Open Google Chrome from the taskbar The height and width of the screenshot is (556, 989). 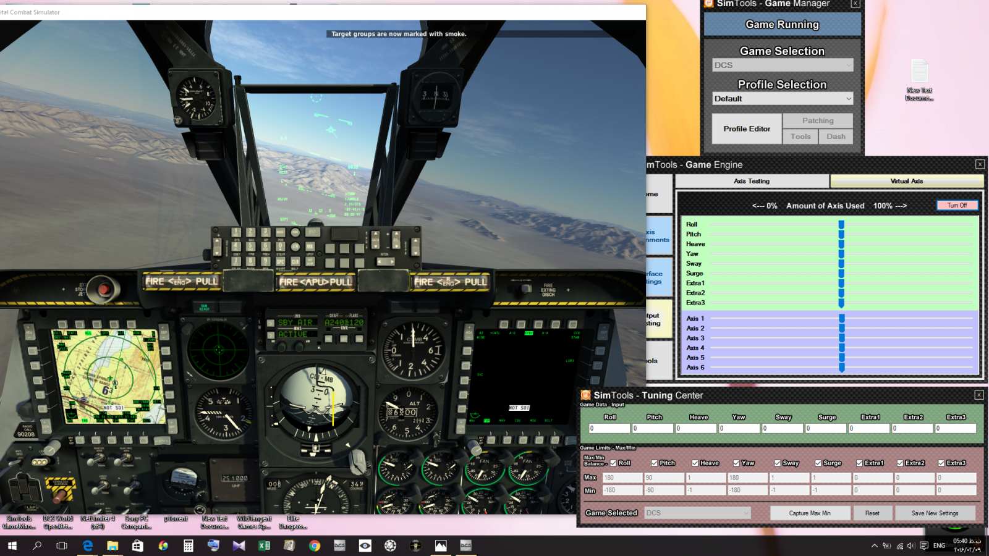coord(315,545)
